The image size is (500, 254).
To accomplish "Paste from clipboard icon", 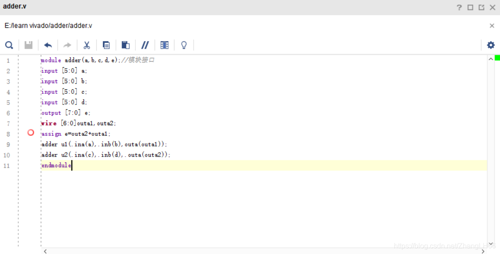I will (126, 45).
